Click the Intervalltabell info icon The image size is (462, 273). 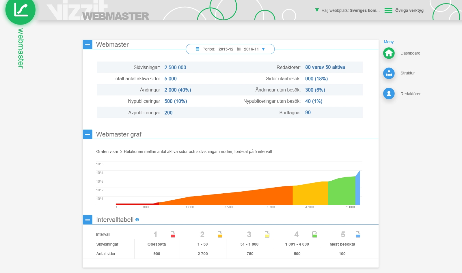[x=137, y=220]
